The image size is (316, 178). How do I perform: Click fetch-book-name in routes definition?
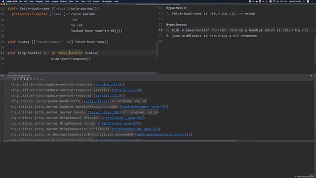point(90,42)
